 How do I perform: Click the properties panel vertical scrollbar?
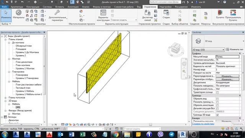(x=243, y=73)
